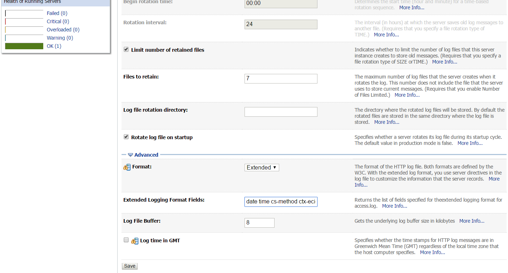Uncheck Limit number of retained files
The height and width of the screenshot is (273, 508).
(126, 49)
